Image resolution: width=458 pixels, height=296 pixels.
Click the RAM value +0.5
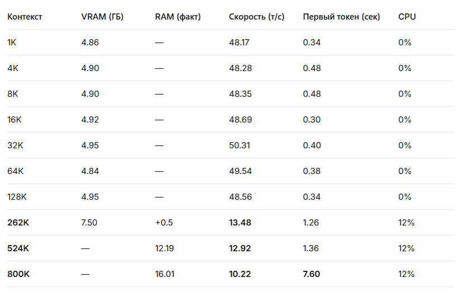click(x=164, y=222)
